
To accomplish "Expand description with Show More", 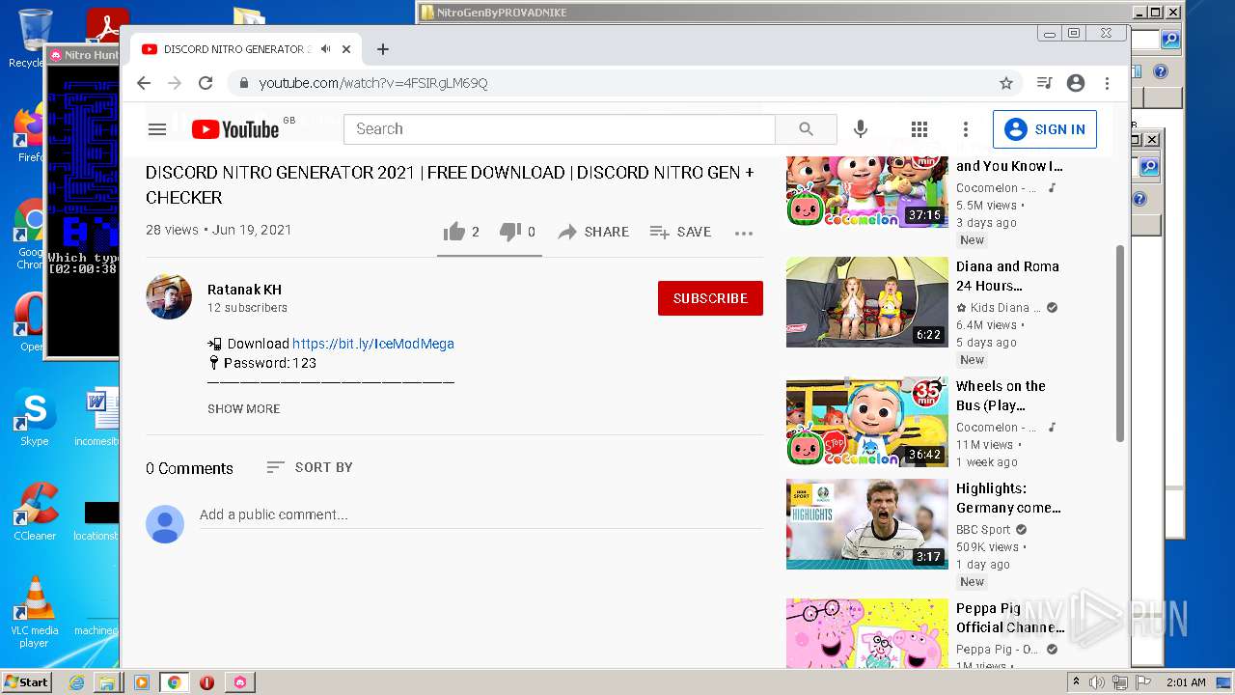I will pyautogui.click(x=244, y=408).
